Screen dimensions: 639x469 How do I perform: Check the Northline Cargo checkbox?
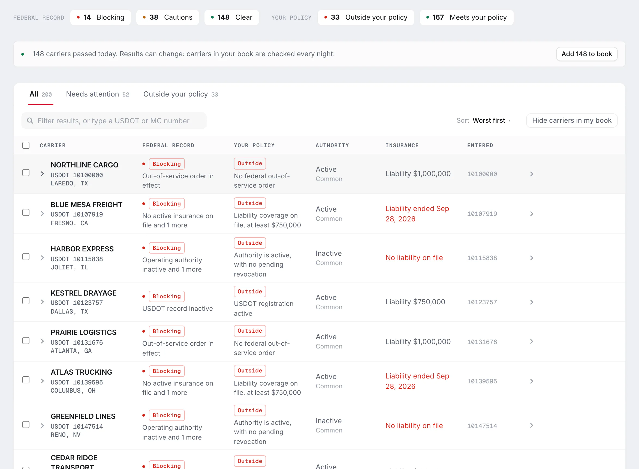tap(26, 173)
